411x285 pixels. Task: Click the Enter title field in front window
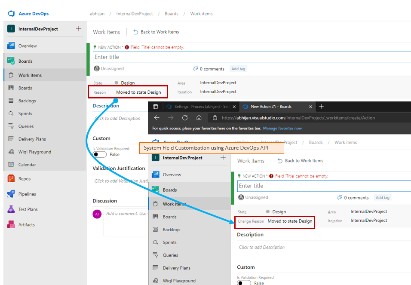click(322, 186)
